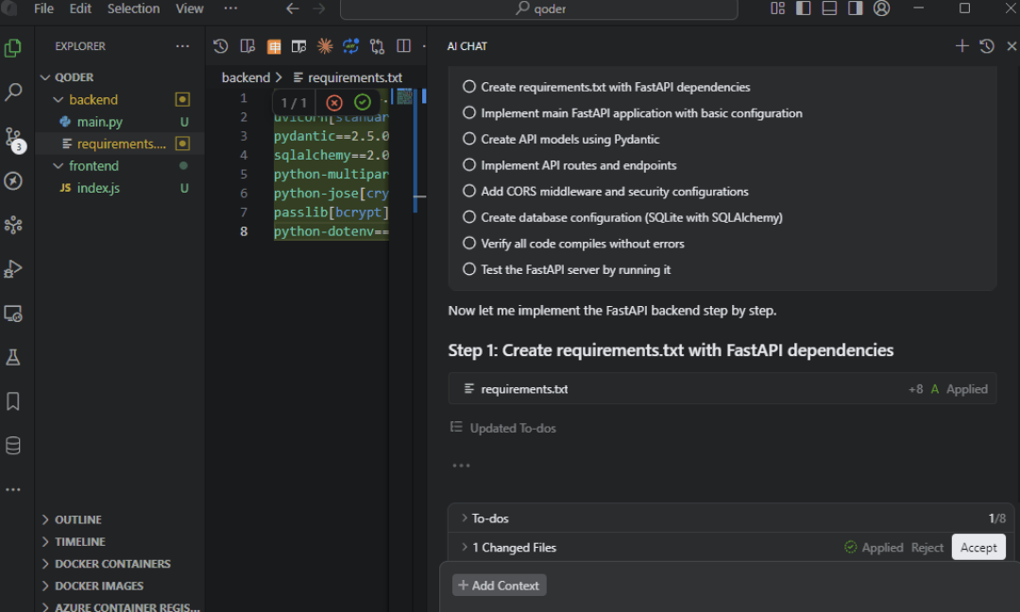Click the requirements.txt breadcrumb
1020x612 pixels.
click(355, 77)
